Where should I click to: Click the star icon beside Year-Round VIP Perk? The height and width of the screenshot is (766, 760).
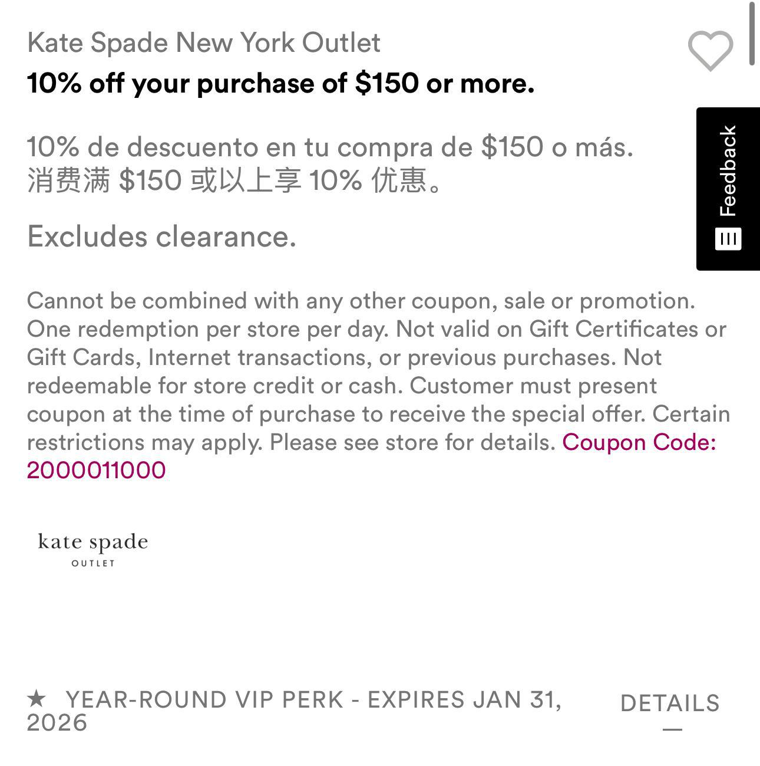point(37,699)
